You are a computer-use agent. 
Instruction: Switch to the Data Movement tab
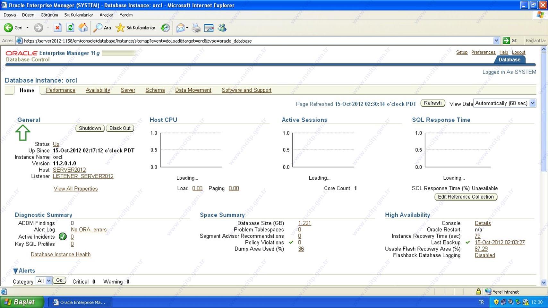click(x=193, y=90)
